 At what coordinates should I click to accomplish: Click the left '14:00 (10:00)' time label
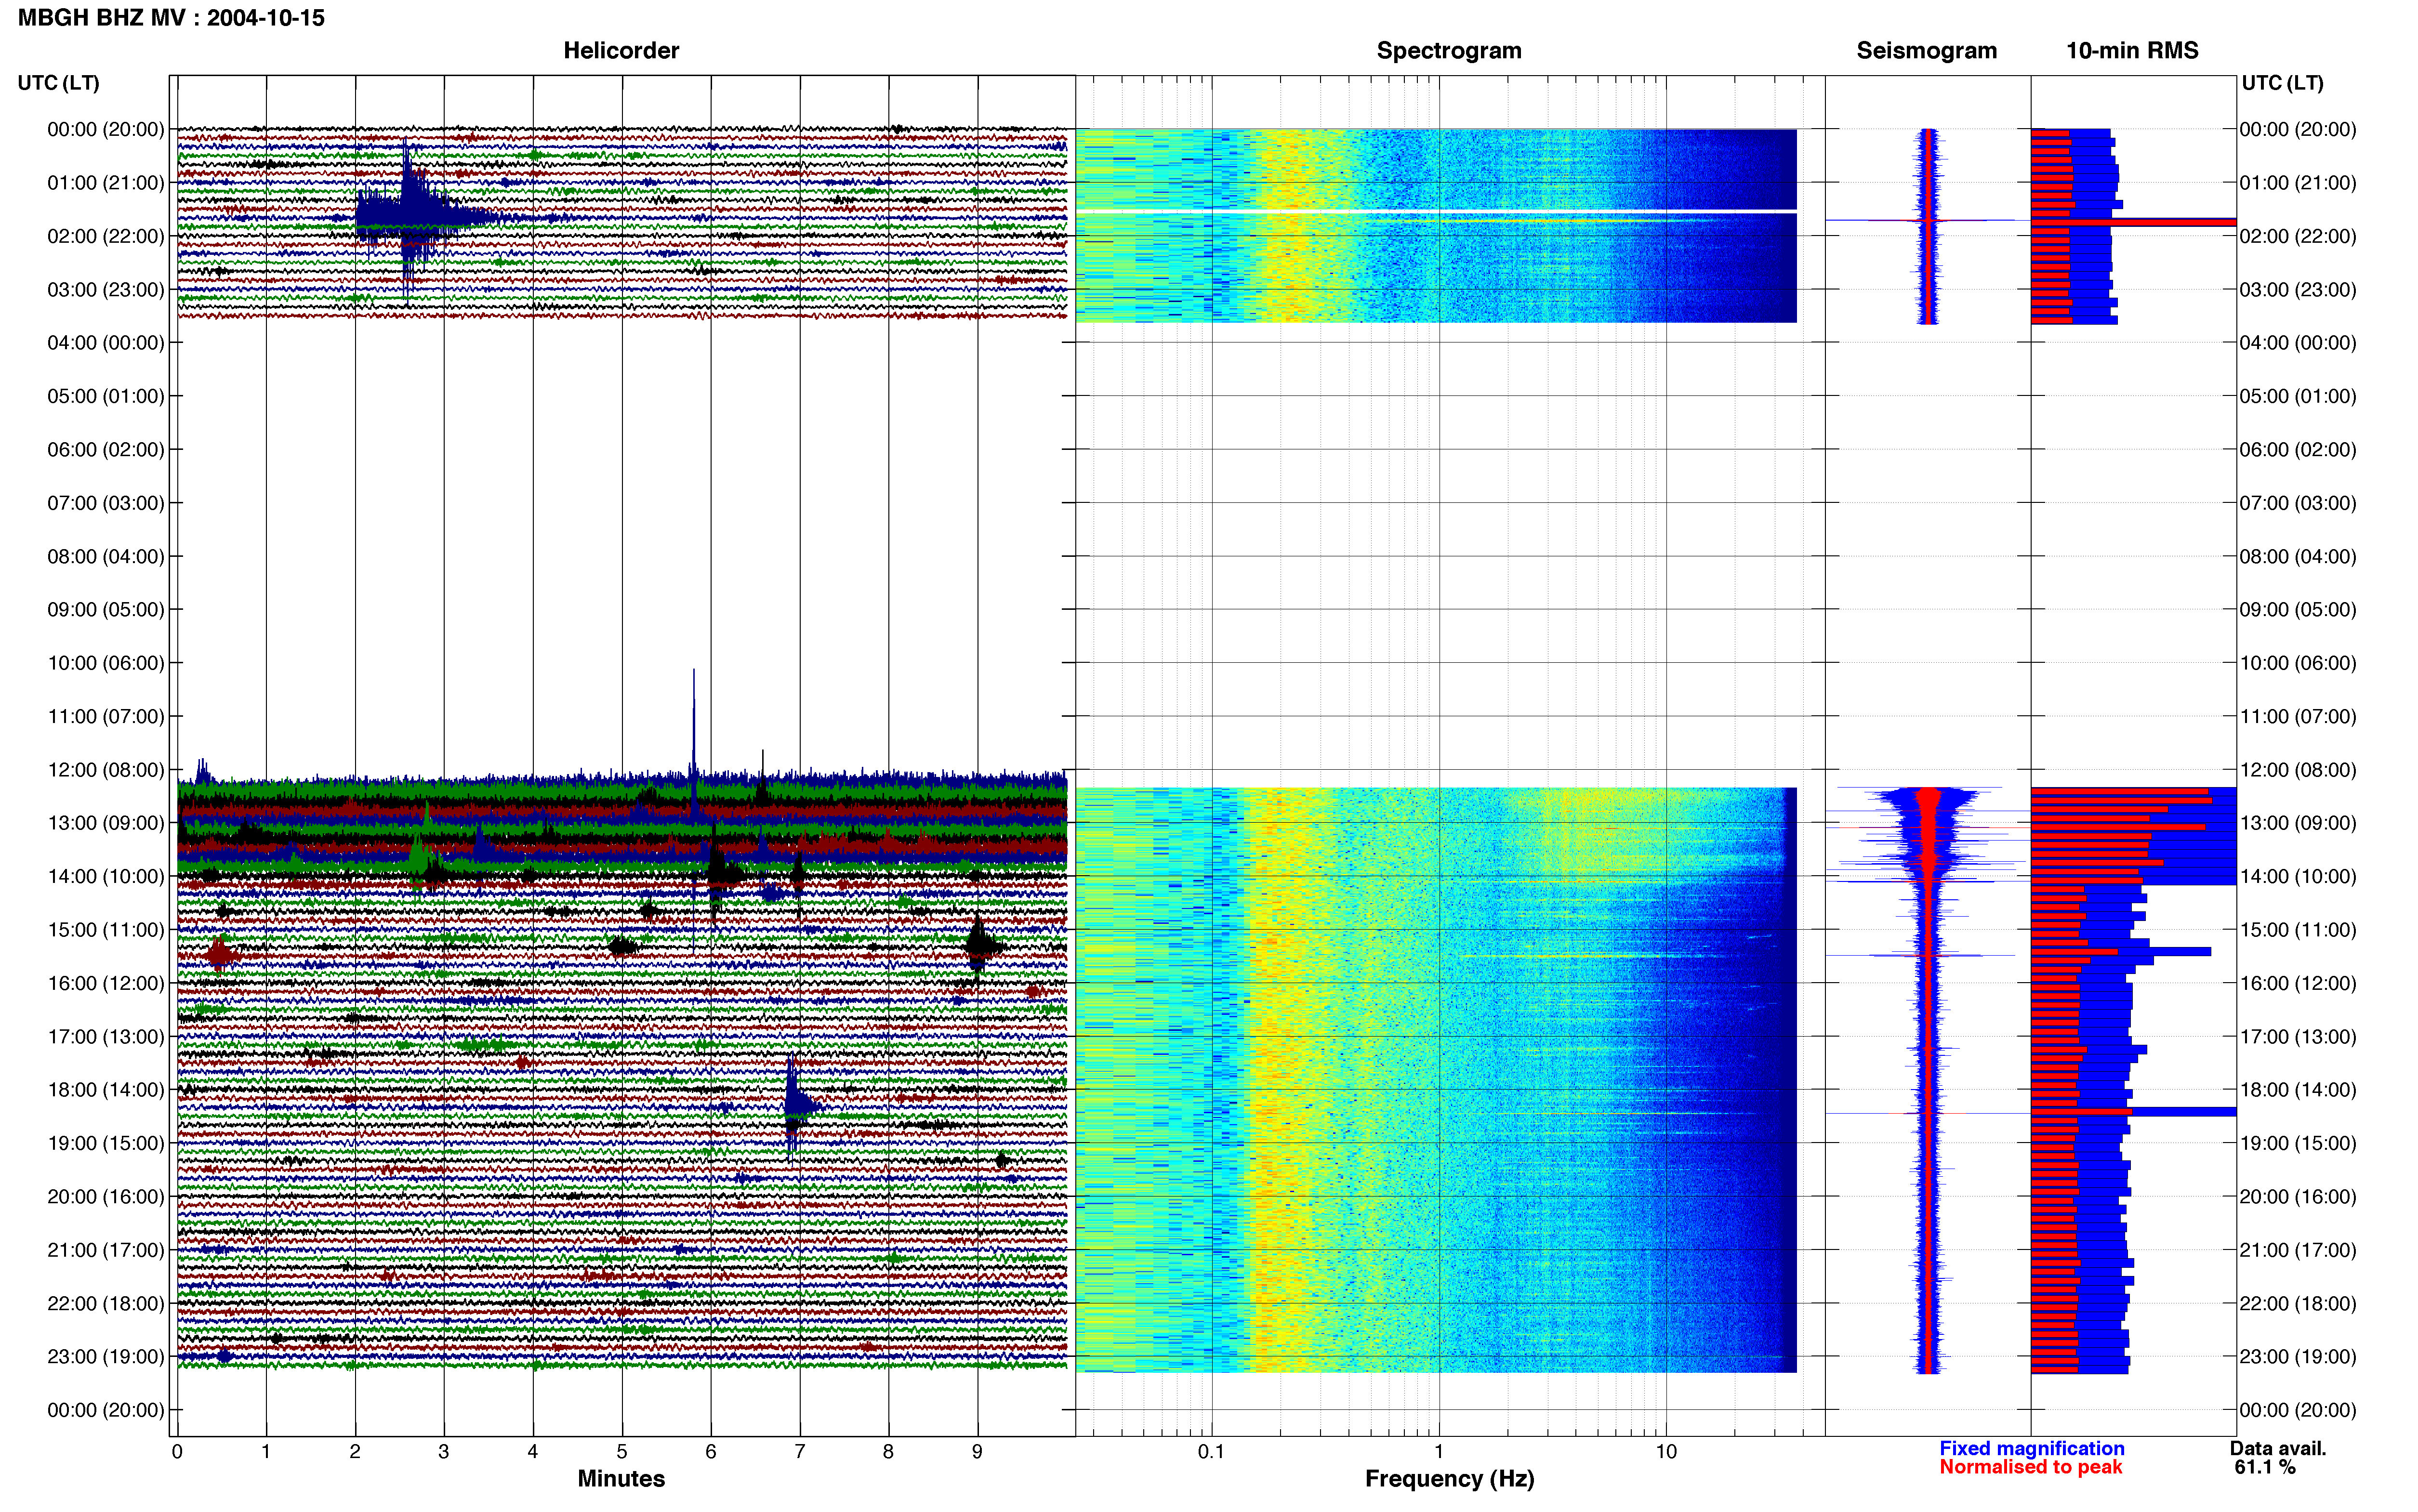tap(105, 877)
